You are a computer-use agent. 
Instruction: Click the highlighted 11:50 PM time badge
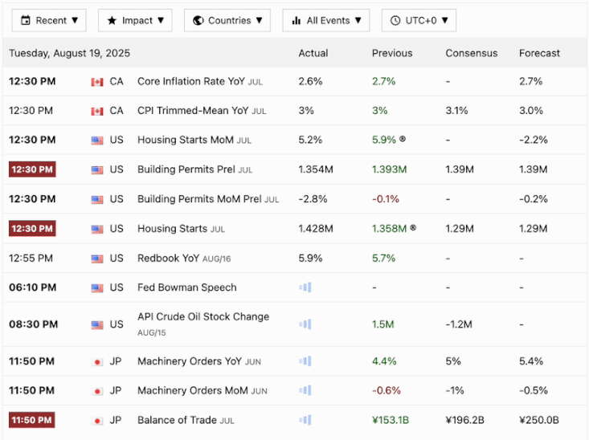click(x=32, y=420)
